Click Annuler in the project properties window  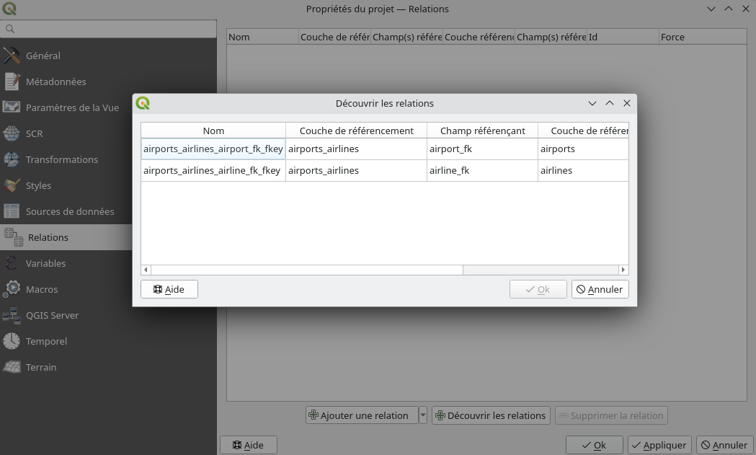725,446
